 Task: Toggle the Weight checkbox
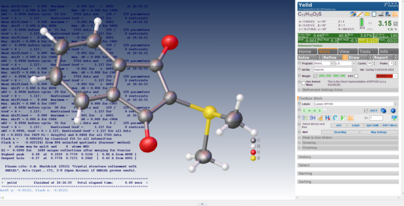pyautogui.click(x=315, y=76)
